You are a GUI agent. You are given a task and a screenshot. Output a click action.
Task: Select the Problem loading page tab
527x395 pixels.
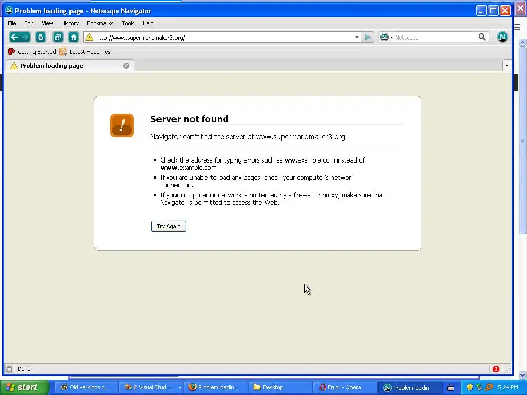tap(69, 66)
